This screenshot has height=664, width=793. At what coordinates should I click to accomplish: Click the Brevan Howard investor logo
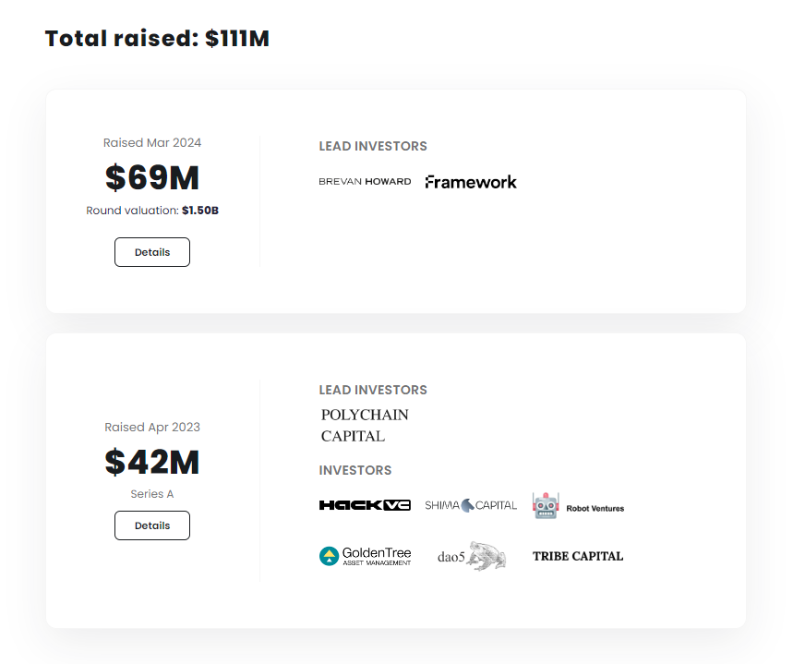pos(365,182)
